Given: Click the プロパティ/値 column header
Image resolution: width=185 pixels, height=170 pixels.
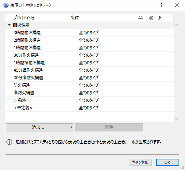Looking at the screenshot, I should tap(41, 18).
